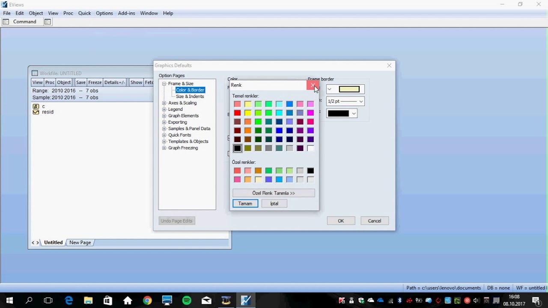Click the Kaspersky tray icon
The height and width of the screenshot is (308, 548).
coord(342,301)
